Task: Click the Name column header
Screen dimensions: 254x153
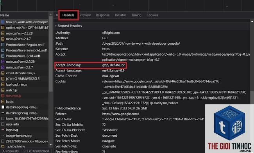Action: (x=5, y=15)
